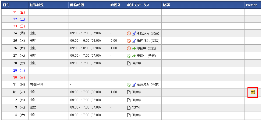Click working time 09:00 - 19:00 (09:00)
The height and width of the screenshot is (120, 262).
click(86, 41)
